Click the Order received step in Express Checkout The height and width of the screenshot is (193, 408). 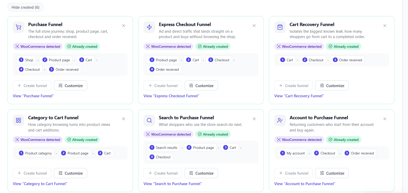(x=164, y=69)
